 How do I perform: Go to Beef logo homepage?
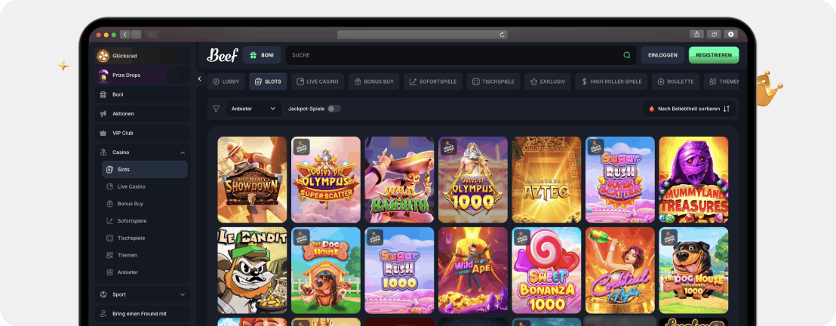coord(223,55)
